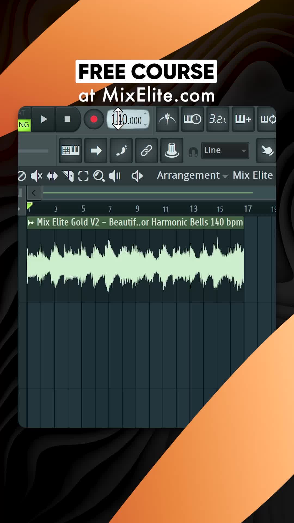Decrease tempo with the down stepper arrow

click(145, 125)
